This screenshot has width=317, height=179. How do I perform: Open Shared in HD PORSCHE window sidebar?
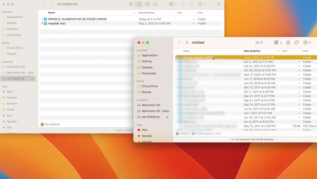(11, 54)
